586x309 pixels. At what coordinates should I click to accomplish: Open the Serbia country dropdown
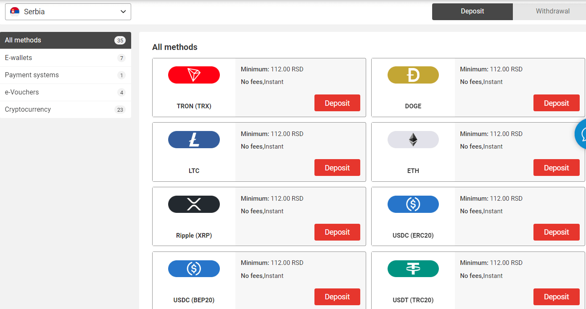click(x=68, y=12)
